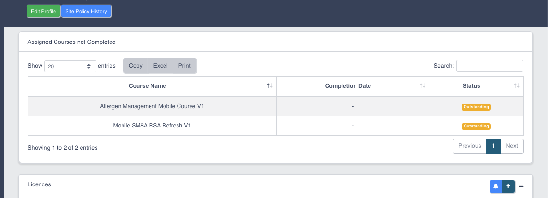Open the show entries dropdown
Image resolution: width=548 pixels, height=198 pixels.
click(x=70, y=66)
